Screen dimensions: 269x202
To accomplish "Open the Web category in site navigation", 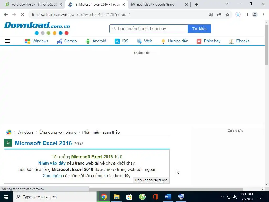I will 144,41.
